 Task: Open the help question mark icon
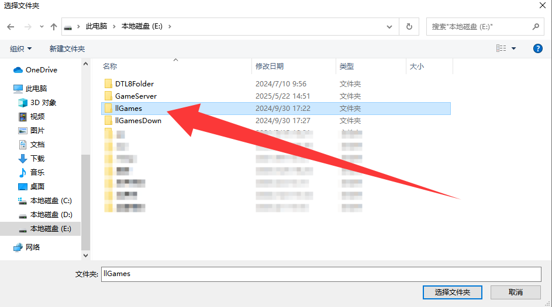[x=538, y=48]
